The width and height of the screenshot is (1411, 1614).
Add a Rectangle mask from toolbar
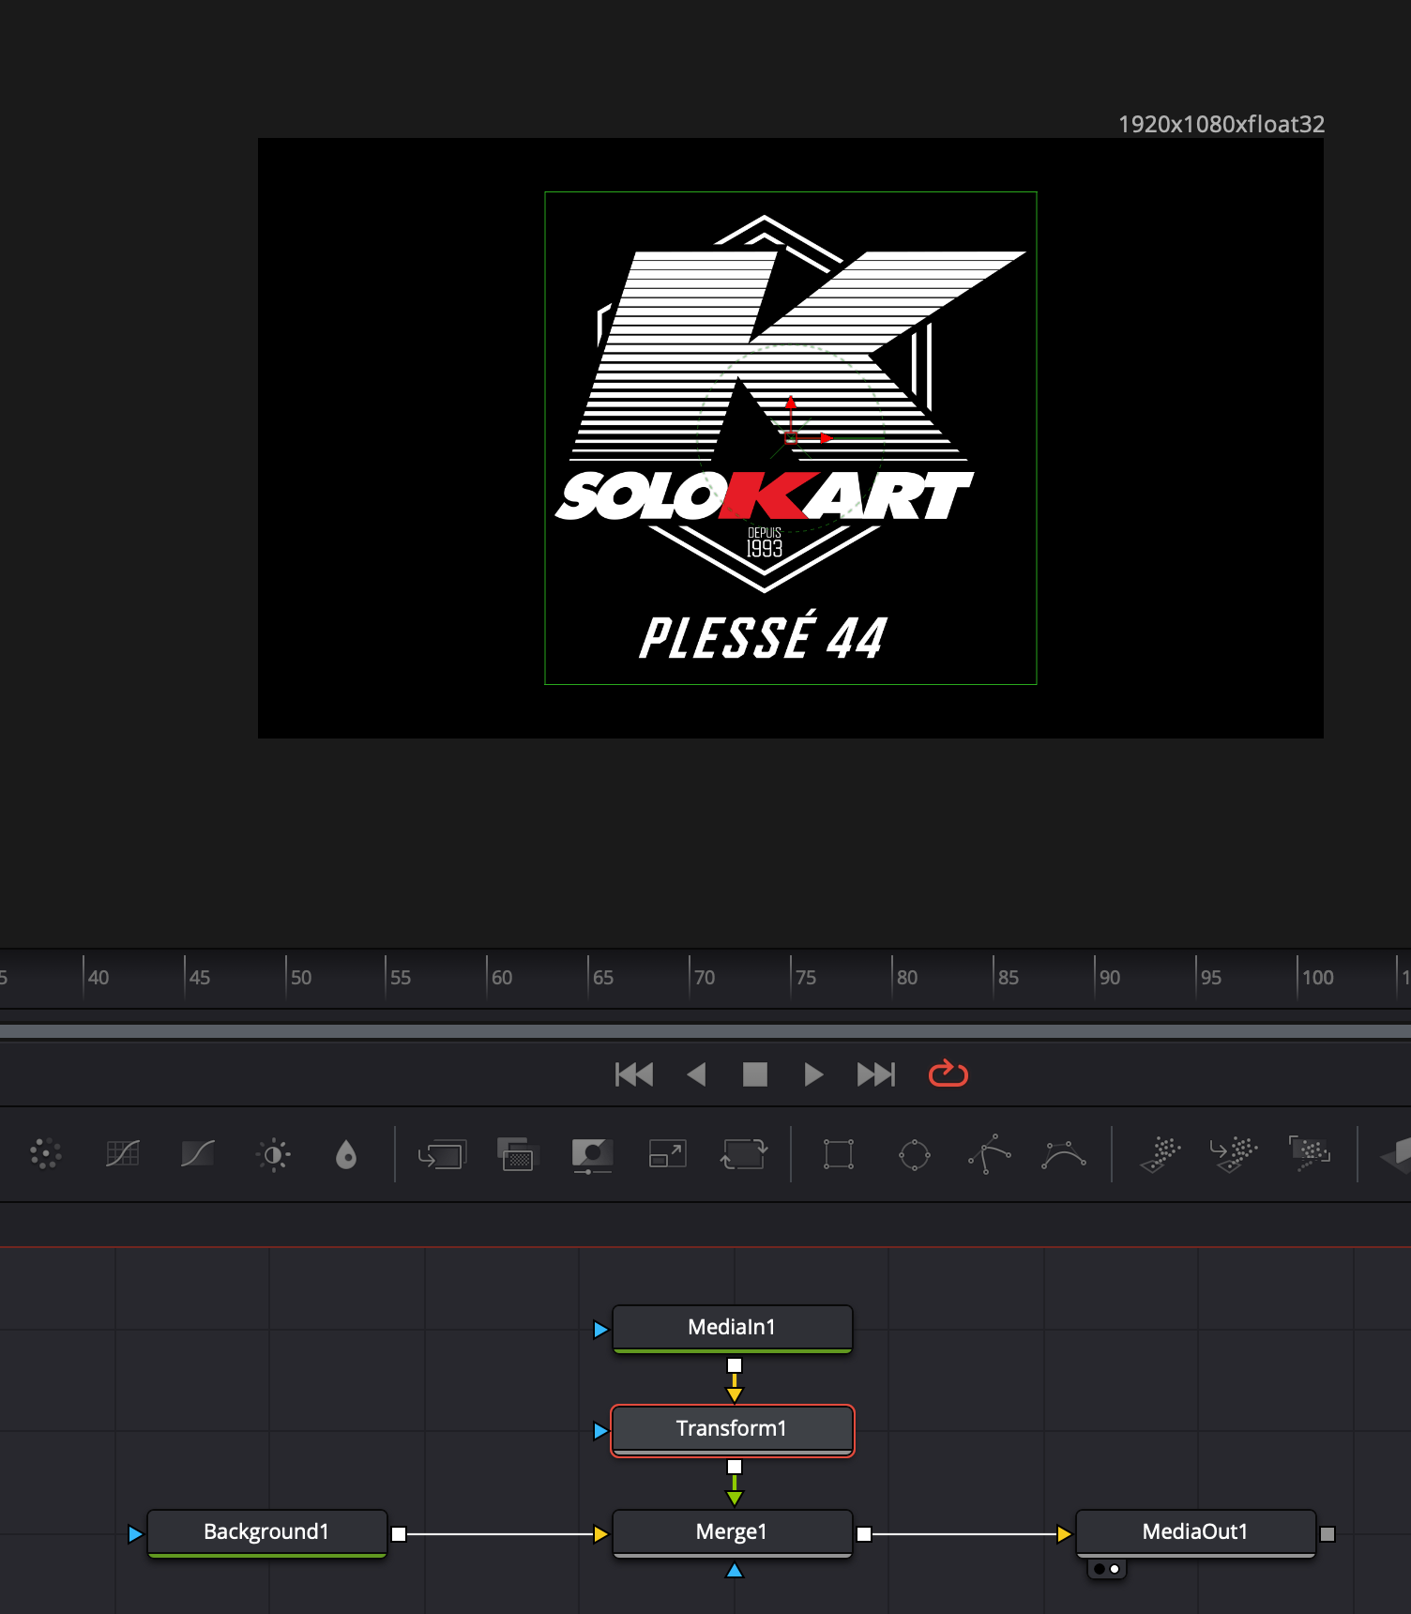[x=838, y=1154]
